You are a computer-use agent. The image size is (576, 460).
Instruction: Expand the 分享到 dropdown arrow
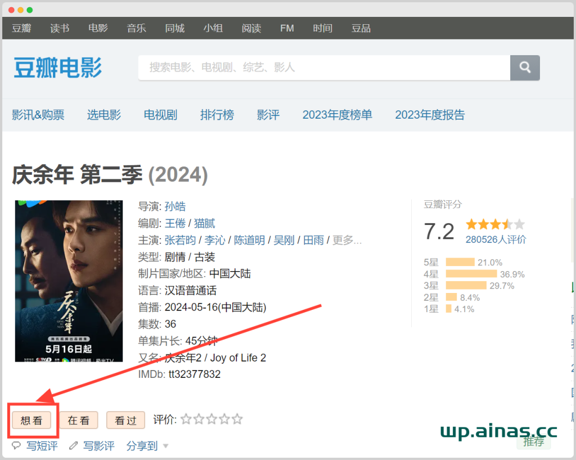(166, 447)
